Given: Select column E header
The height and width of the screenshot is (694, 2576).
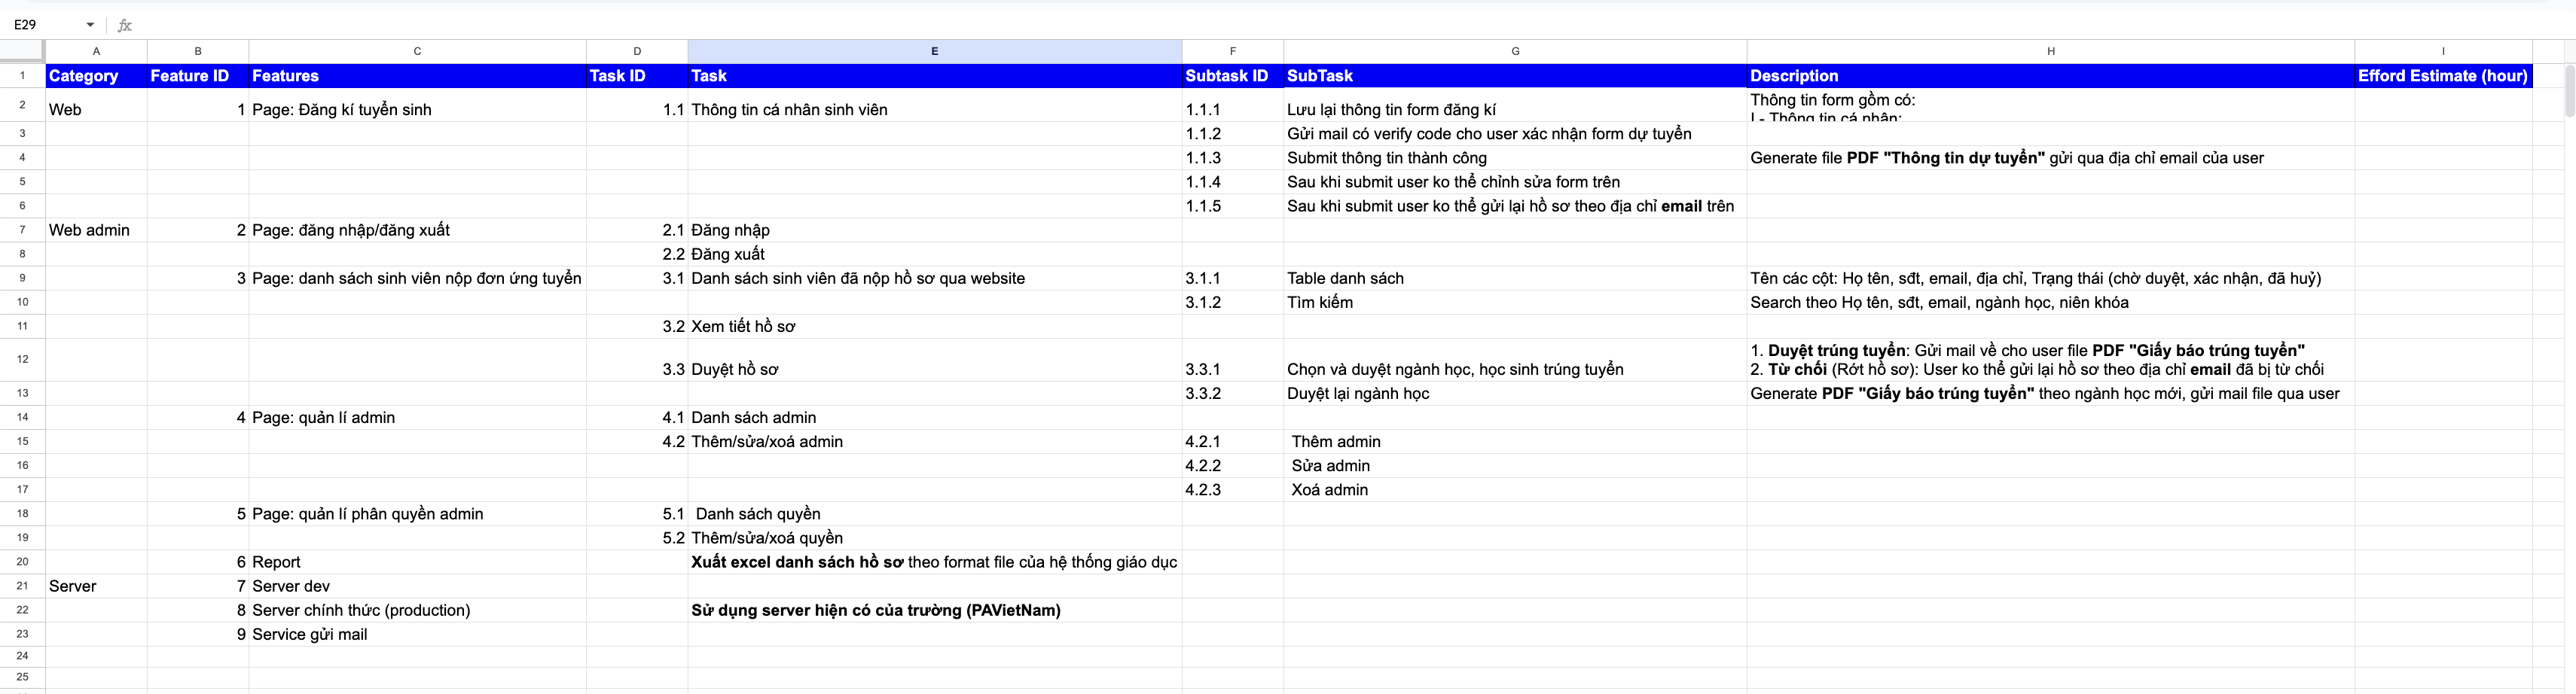Looking at the screenshot, I should pos(934,51).
